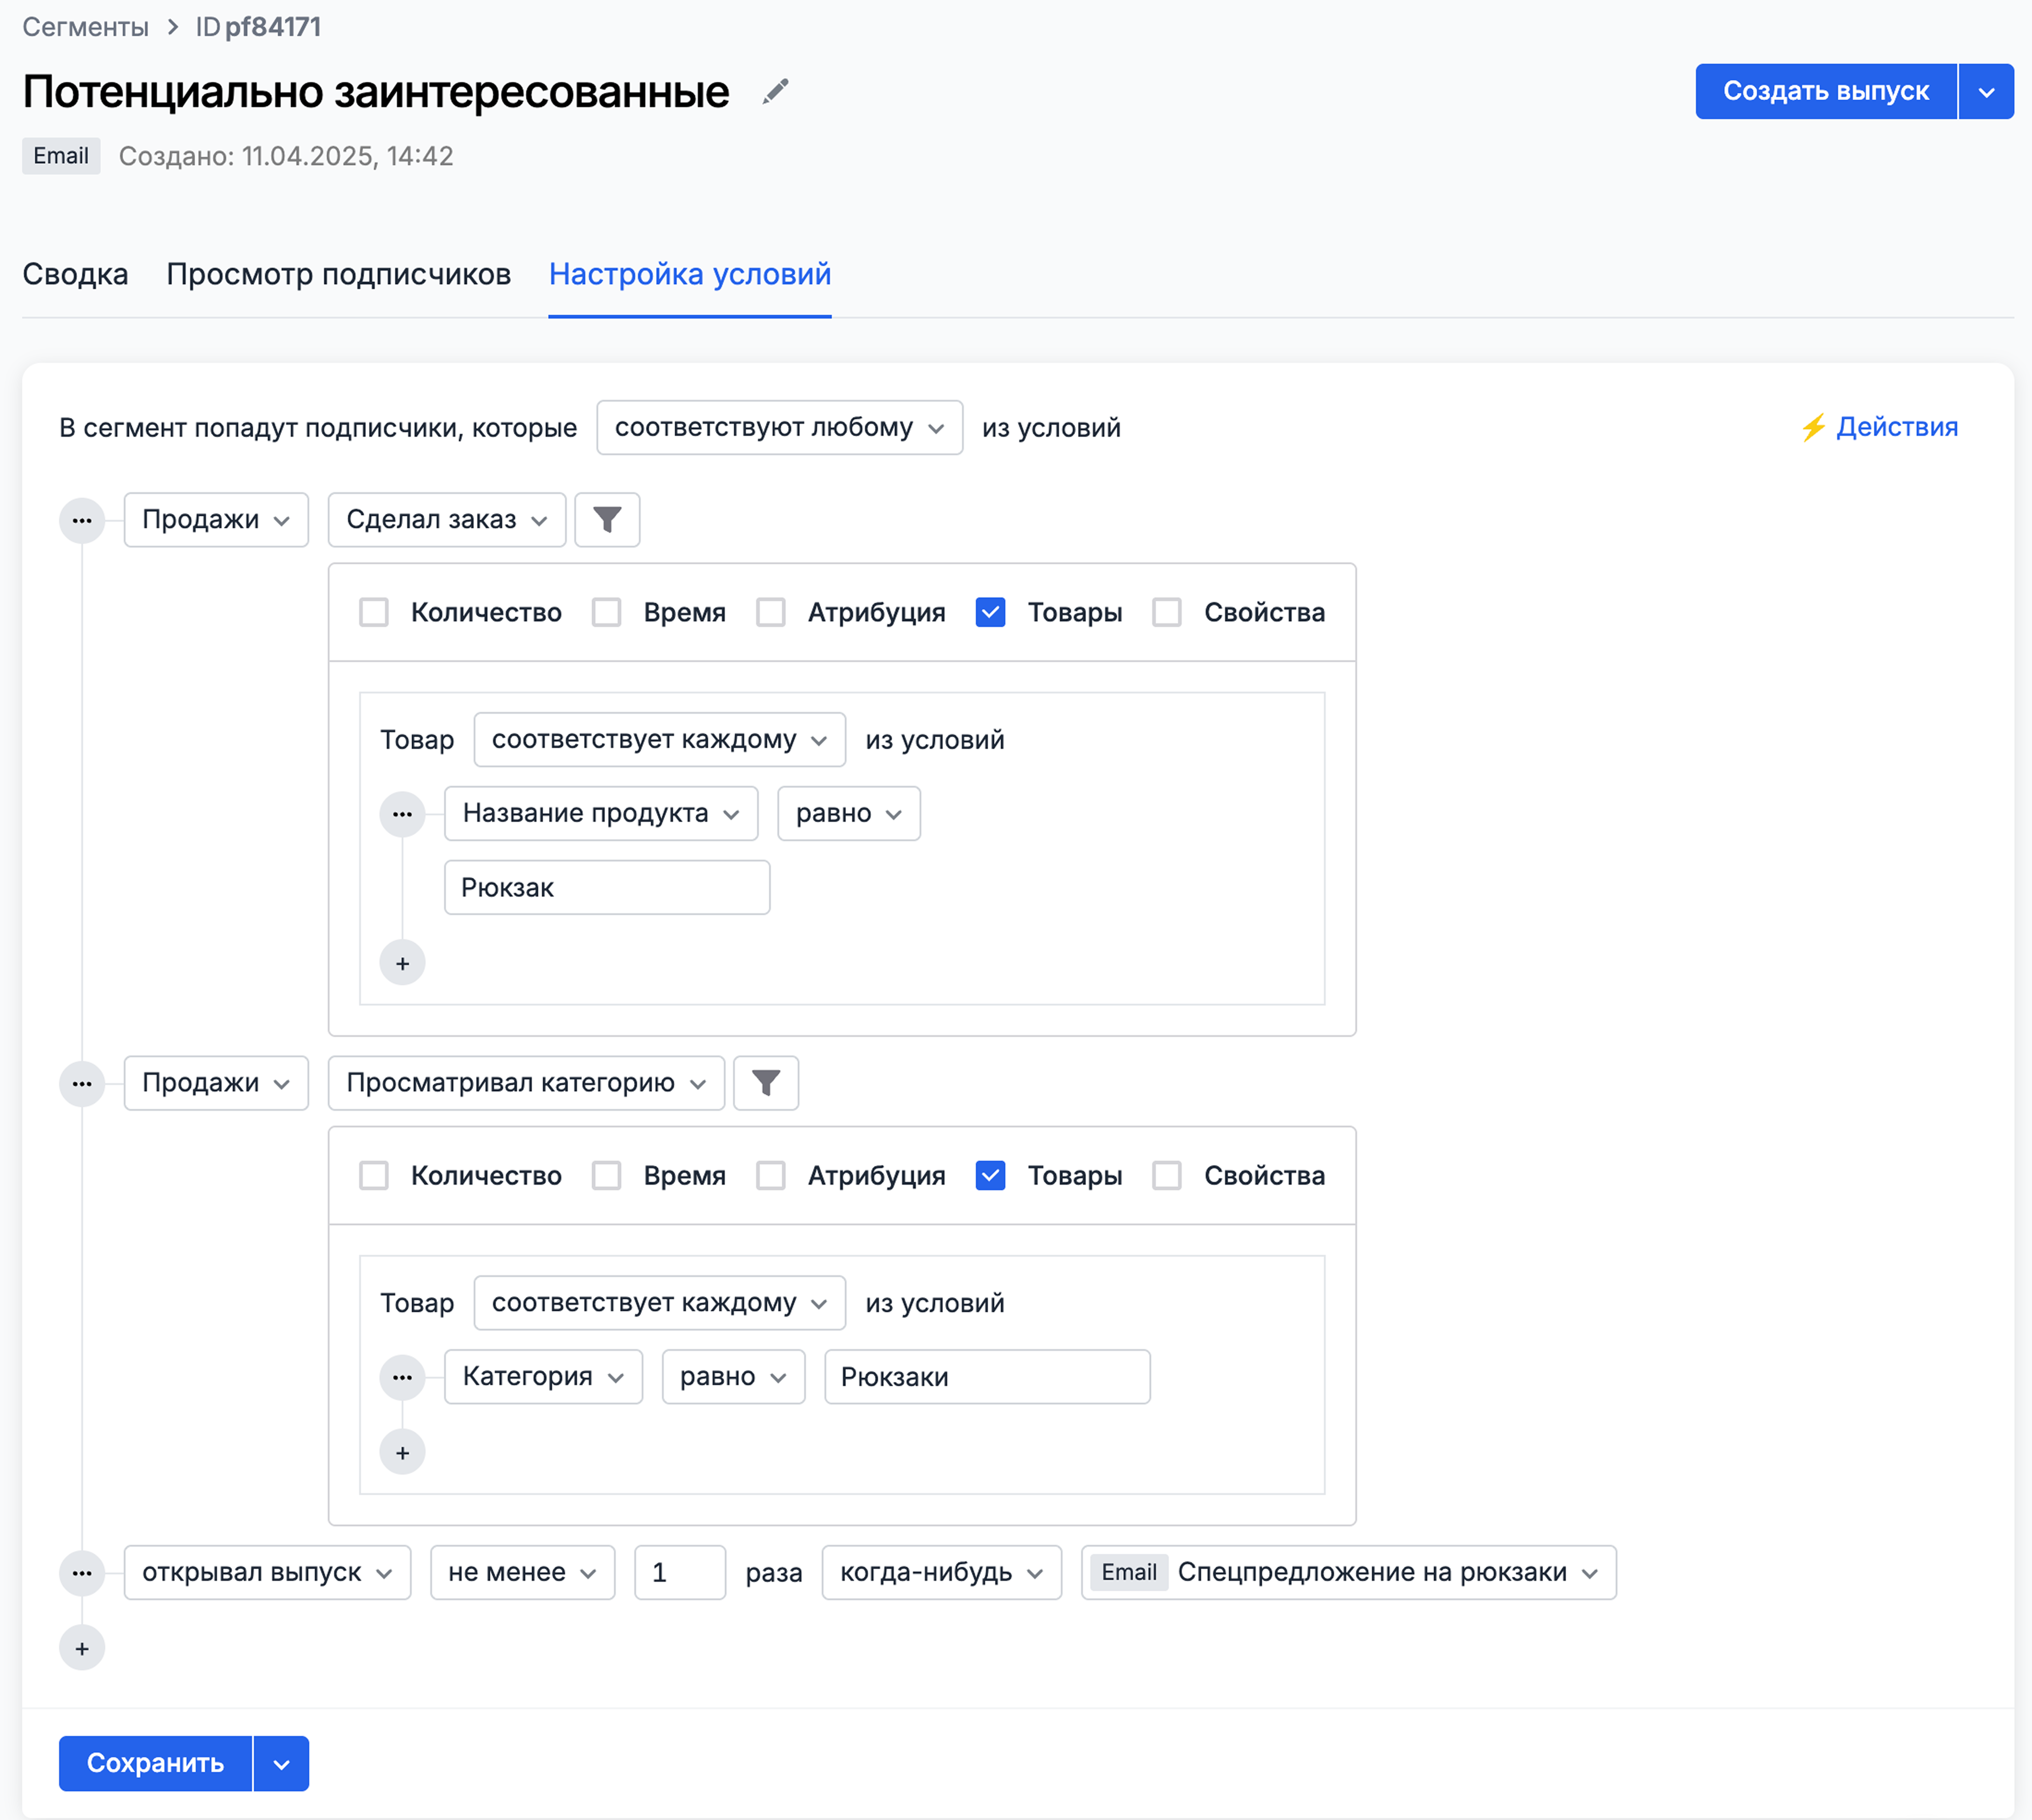Viewport: 2032px width, 1820px height.
Task: Enable Время checkbox in first order block
Action: 606,612
